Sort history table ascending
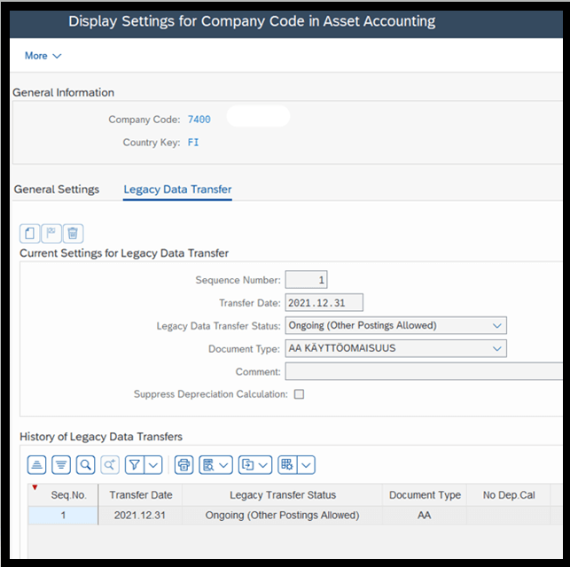The width and height of the screenshot is (570, 567). [x=36, y=465]
